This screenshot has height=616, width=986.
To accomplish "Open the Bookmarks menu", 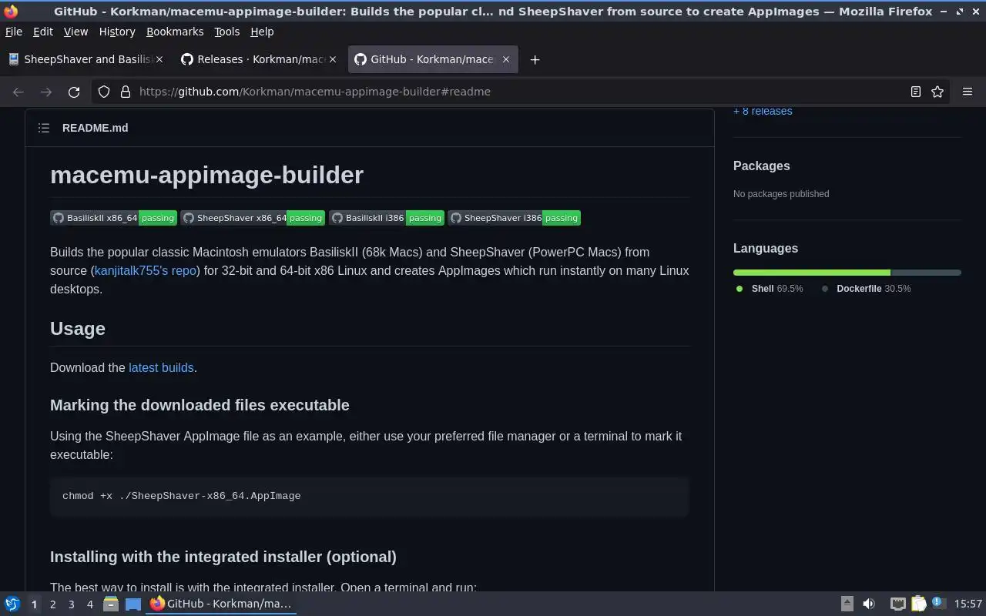I will point(175,32).
